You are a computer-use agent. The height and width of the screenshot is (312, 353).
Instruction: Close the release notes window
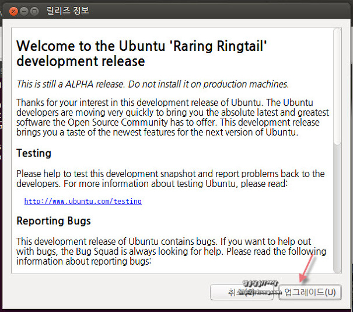coord(13,11)
